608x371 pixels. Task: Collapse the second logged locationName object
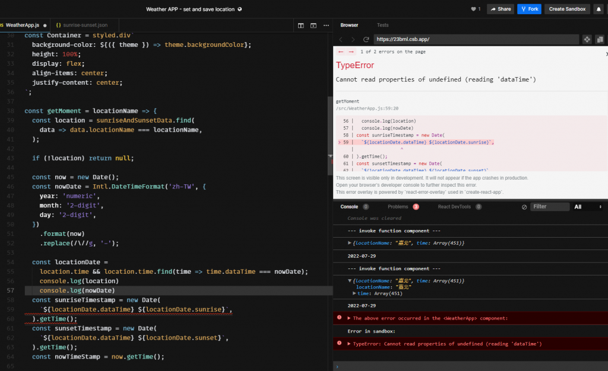click(x=349, y=281)
